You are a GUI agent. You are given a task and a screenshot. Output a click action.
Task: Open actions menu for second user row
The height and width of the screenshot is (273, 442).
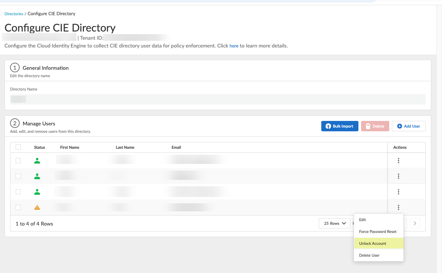coord(398,176)
